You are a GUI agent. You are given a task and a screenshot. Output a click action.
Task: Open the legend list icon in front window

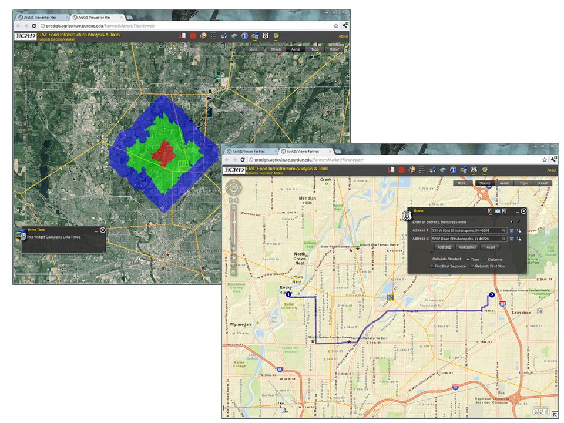(422, 169)
